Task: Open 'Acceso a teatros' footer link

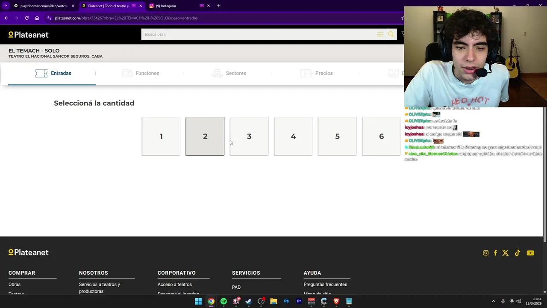Action: 174,284
